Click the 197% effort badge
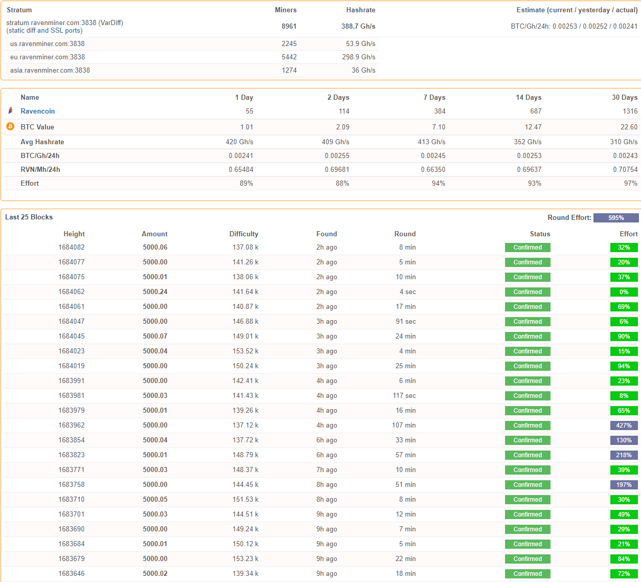The width and height of the screenshot is (641, 582). coord(624,485)
